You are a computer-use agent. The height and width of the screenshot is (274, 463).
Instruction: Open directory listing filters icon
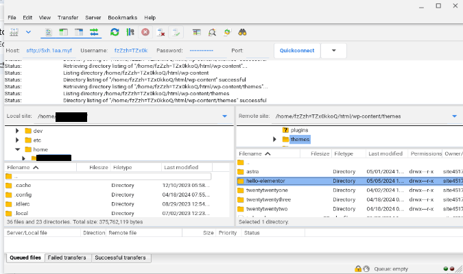pos(197,32)
